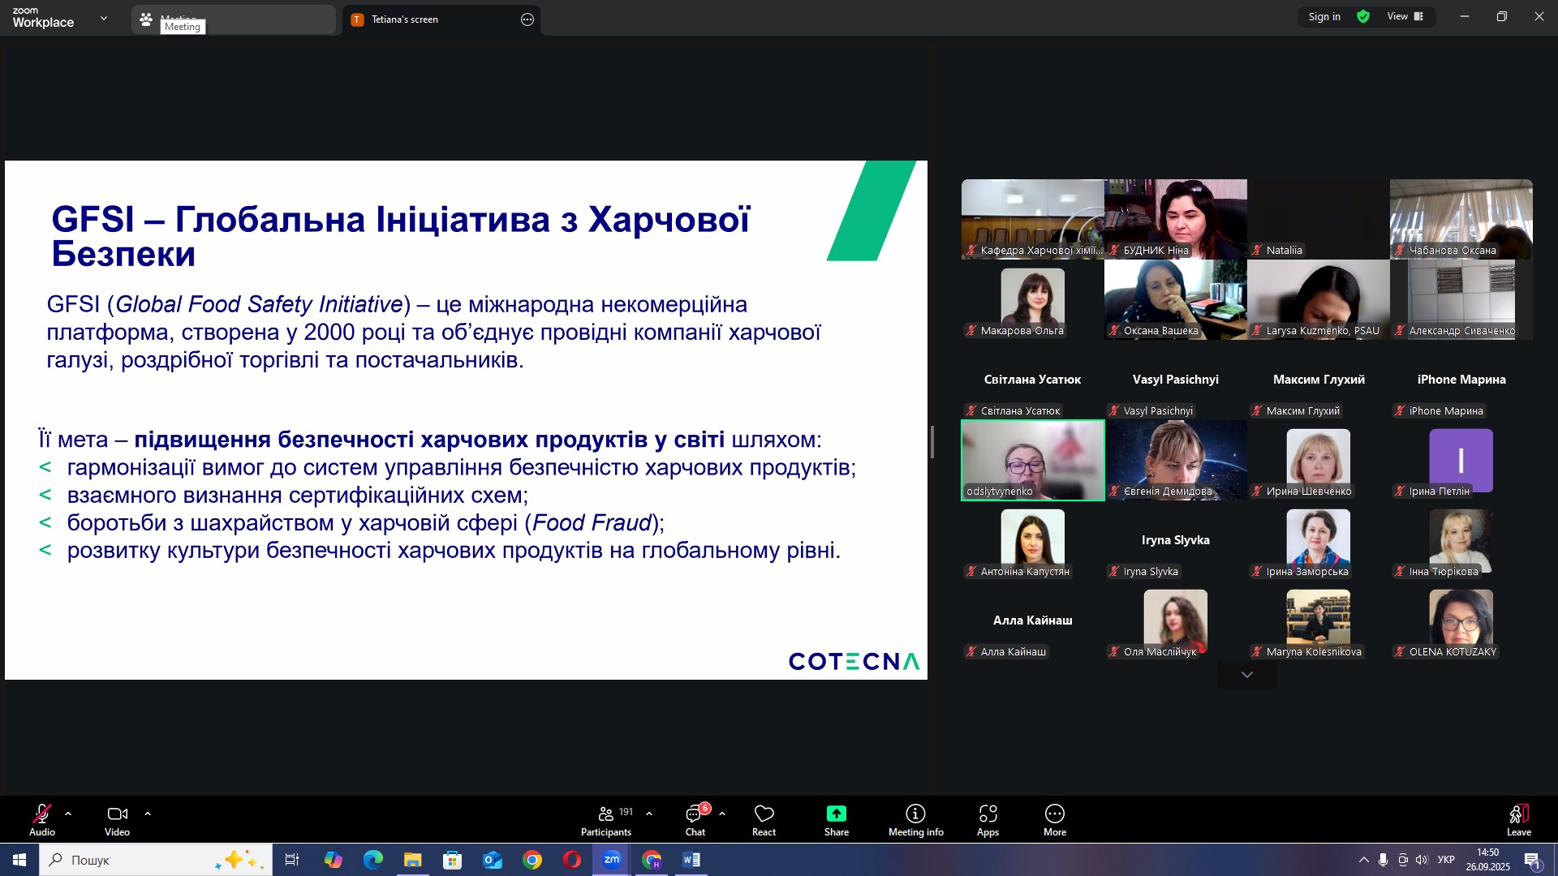The width and height of the screenshot is (1558, 876).
Task: Click the panel divider resize handle
Action: point(932,442)
